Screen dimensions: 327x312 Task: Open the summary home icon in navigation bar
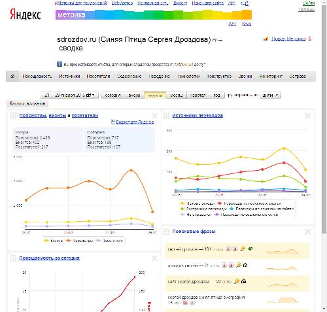(12, 77)
